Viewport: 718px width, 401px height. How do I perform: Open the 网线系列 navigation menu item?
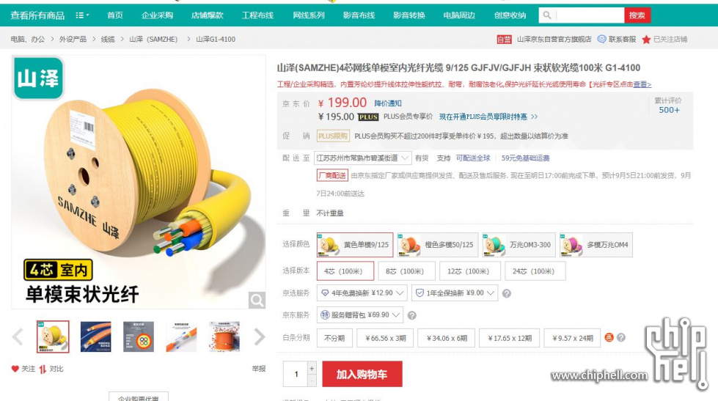click(x=309, y=15)
